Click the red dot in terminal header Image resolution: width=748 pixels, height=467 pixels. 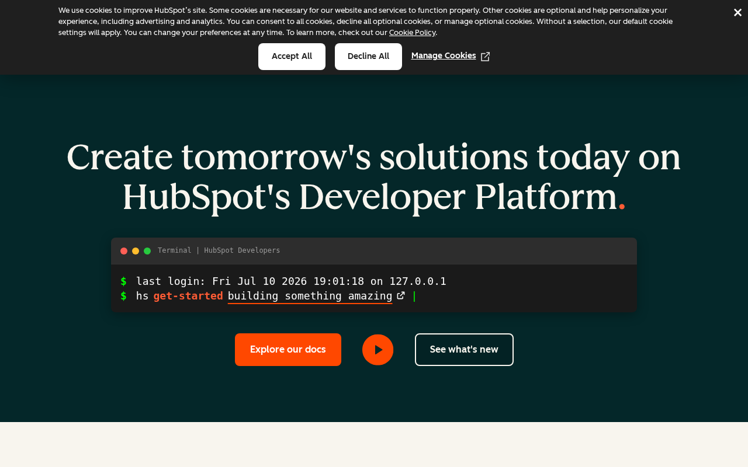pyautogui.click(x=124, y=251)
